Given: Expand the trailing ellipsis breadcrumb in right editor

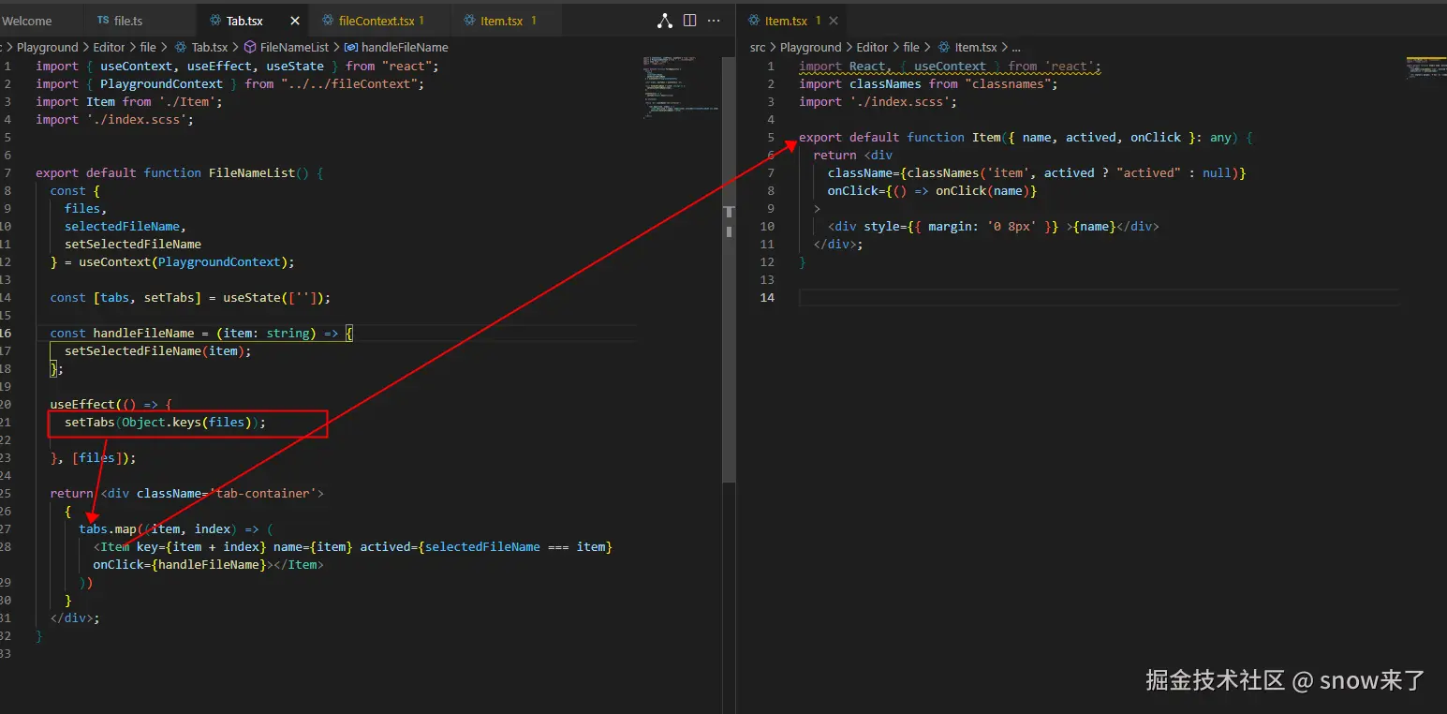Looking at the screenshot, I should click(1015, 47).
